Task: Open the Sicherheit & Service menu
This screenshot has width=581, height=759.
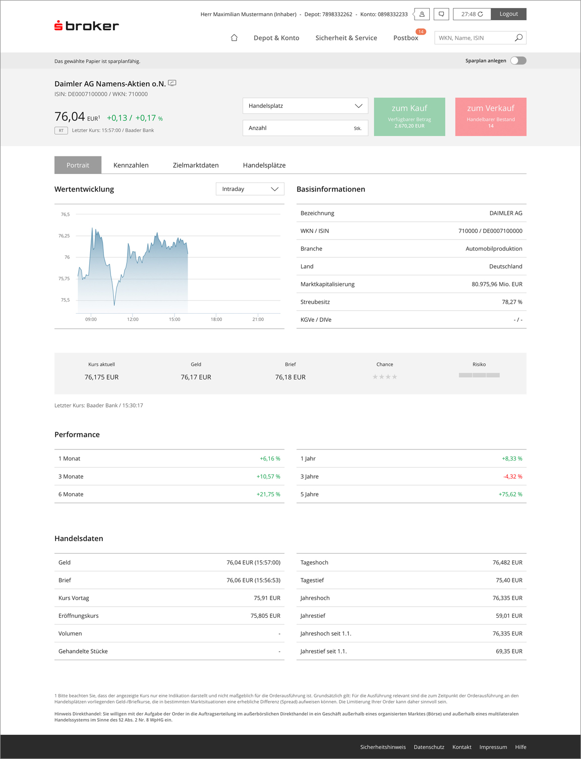Action: [x=346, y=38]
